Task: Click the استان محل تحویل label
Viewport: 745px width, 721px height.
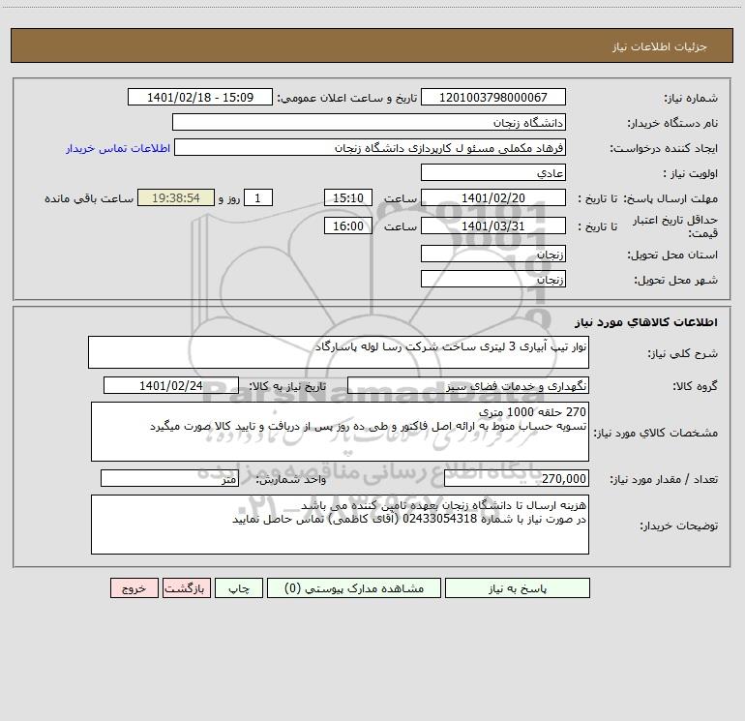Action: [x=672, y=255]
